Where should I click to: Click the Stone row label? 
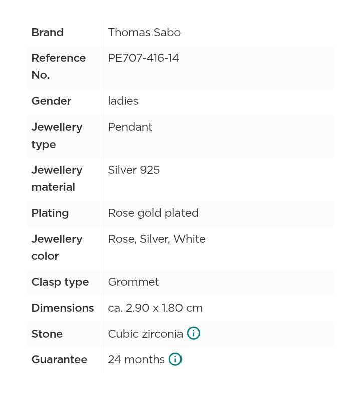[x=47, y=334]
